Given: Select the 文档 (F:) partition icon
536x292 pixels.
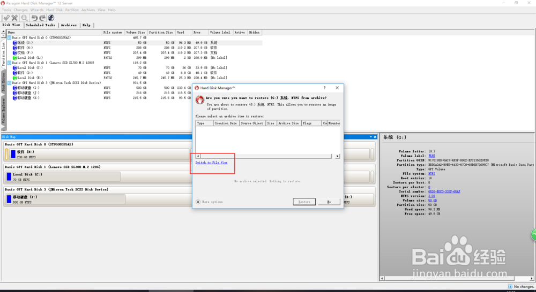Looking at the screenshot, I should 15,53.
